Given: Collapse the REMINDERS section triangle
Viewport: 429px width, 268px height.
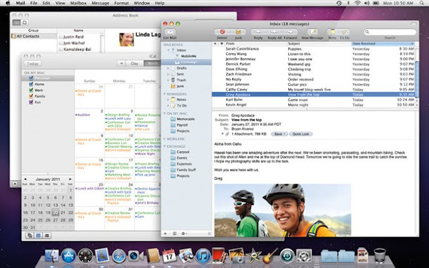Looking at the screenshot, I should pyautogui.click(x=164, y=94).
